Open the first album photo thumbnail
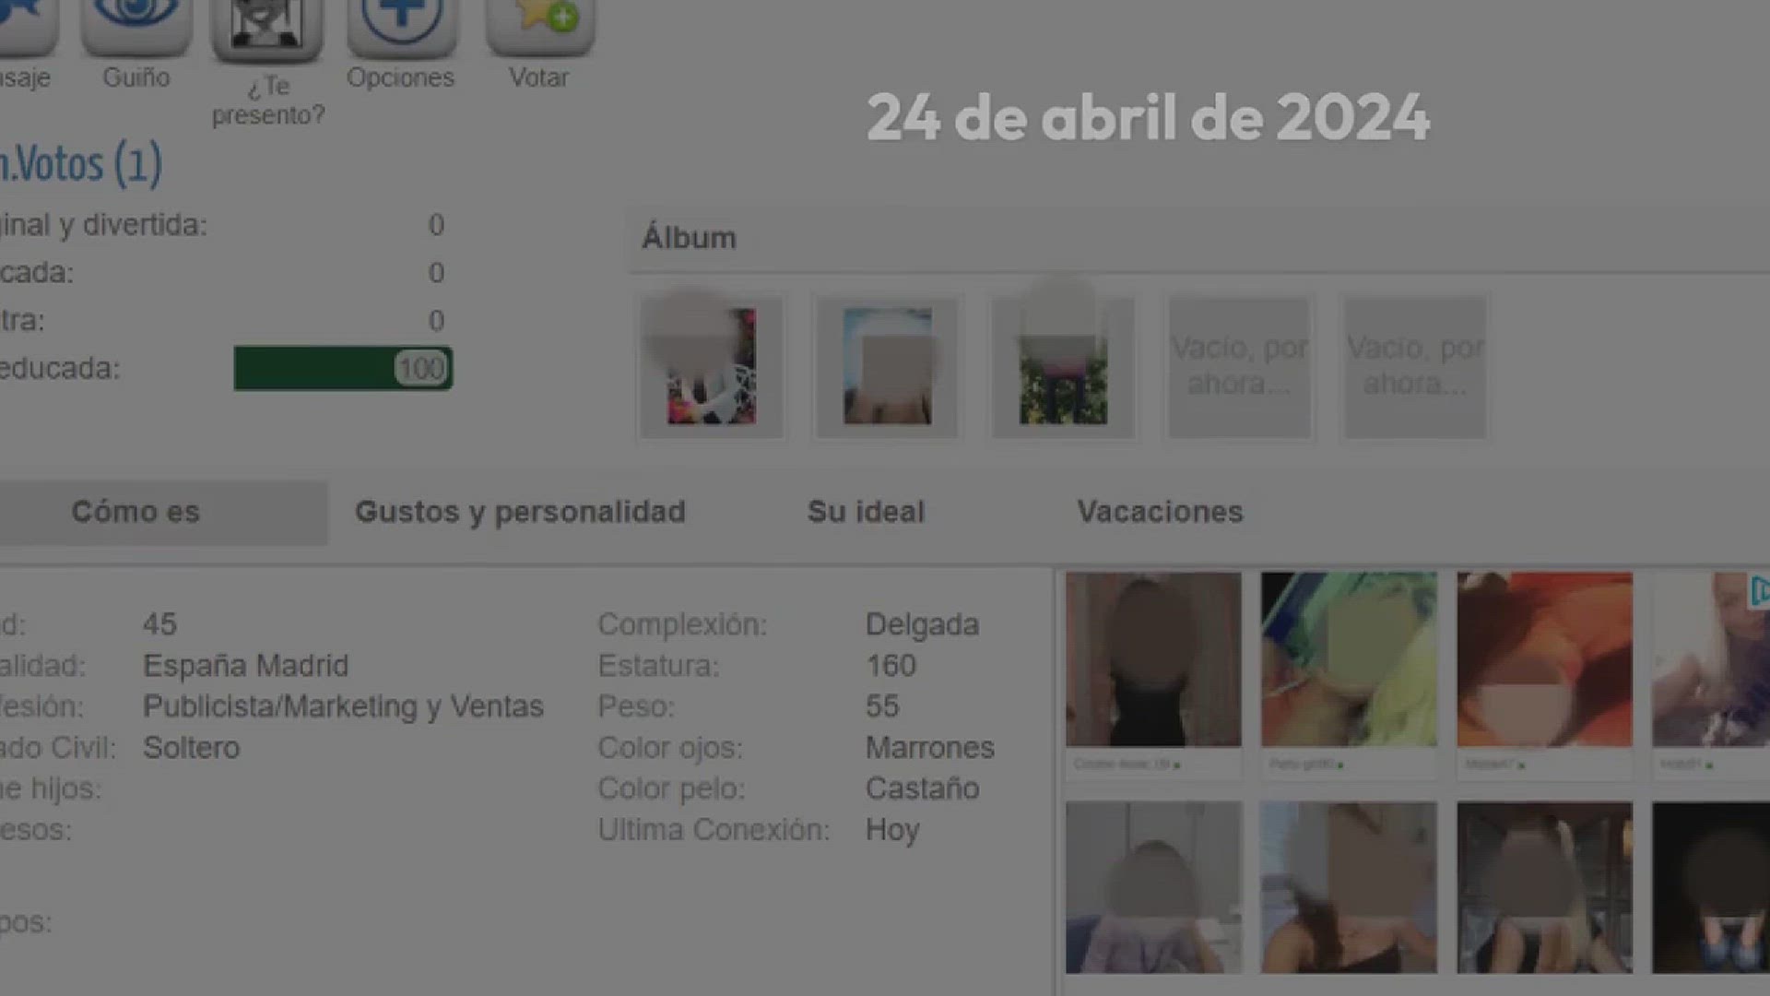 coord(711,366)
